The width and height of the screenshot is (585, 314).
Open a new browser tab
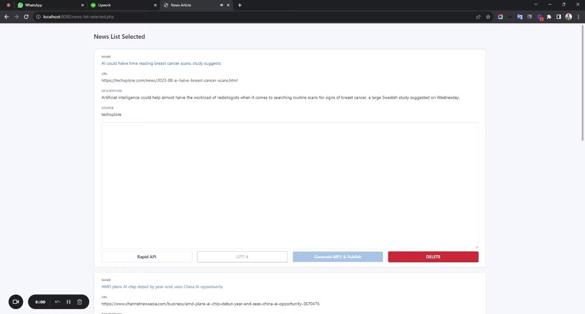pyautogui.click(x=239, y=5)
